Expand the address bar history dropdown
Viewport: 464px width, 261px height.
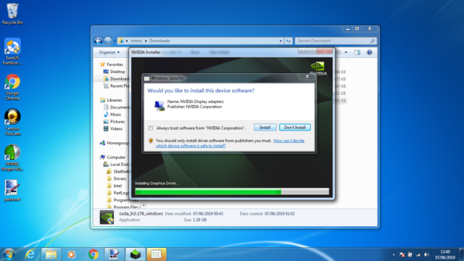click(x=281, y=41)
